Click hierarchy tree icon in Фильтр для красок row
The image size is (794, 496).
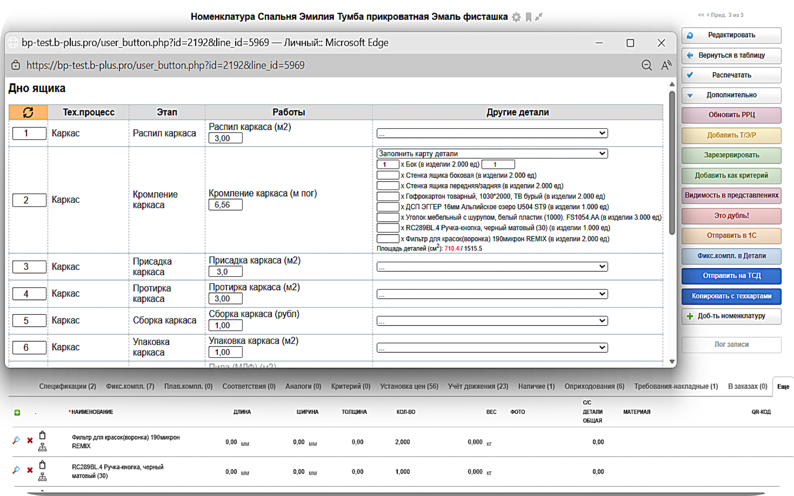42,447
